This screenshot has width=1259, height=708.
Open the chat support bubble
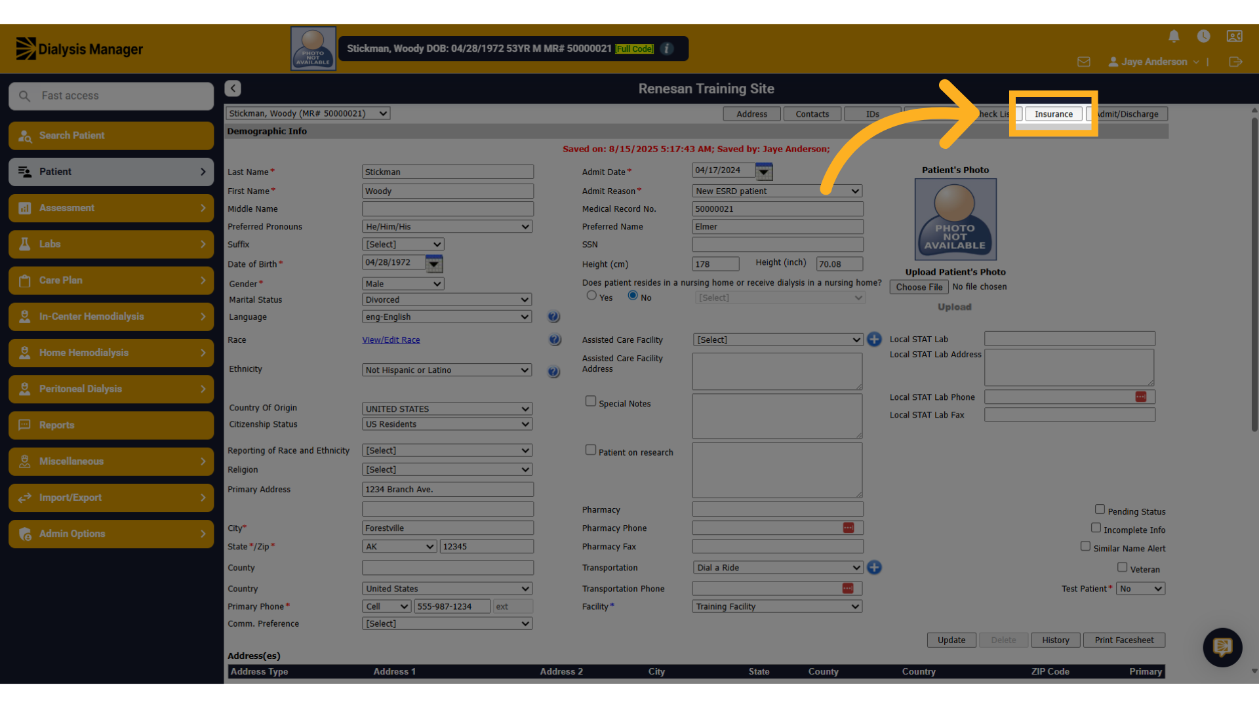(1222, 647)
